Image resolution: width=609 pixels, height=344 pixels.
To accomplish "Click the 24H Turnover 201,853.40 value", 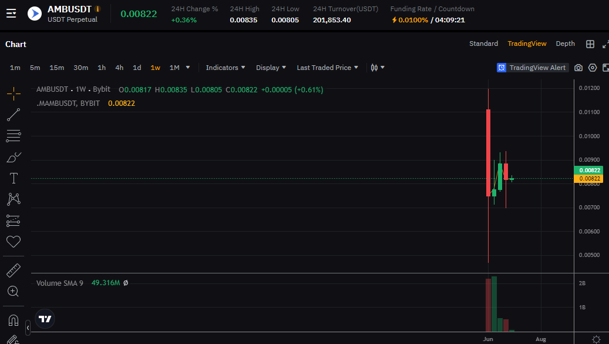I will (x=332, y=20).
